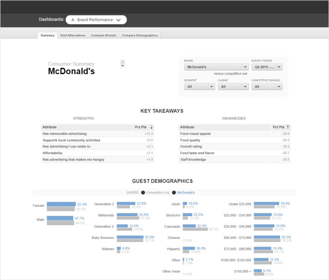Click the Hispanic 30.0% blue bar

point(189,248)
